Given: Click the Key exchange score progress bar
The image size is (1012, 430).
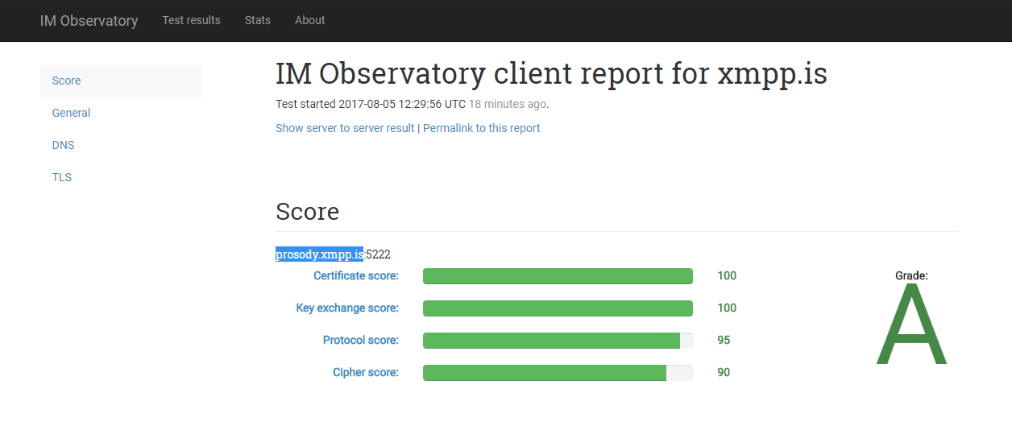Looking at the screenshot, I should coord(558,308).
